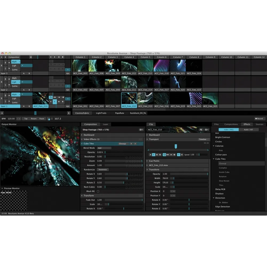Open the Blend Mode Add dropdown
This screenshot has width=267, height=267.
(x=104, y=148)
